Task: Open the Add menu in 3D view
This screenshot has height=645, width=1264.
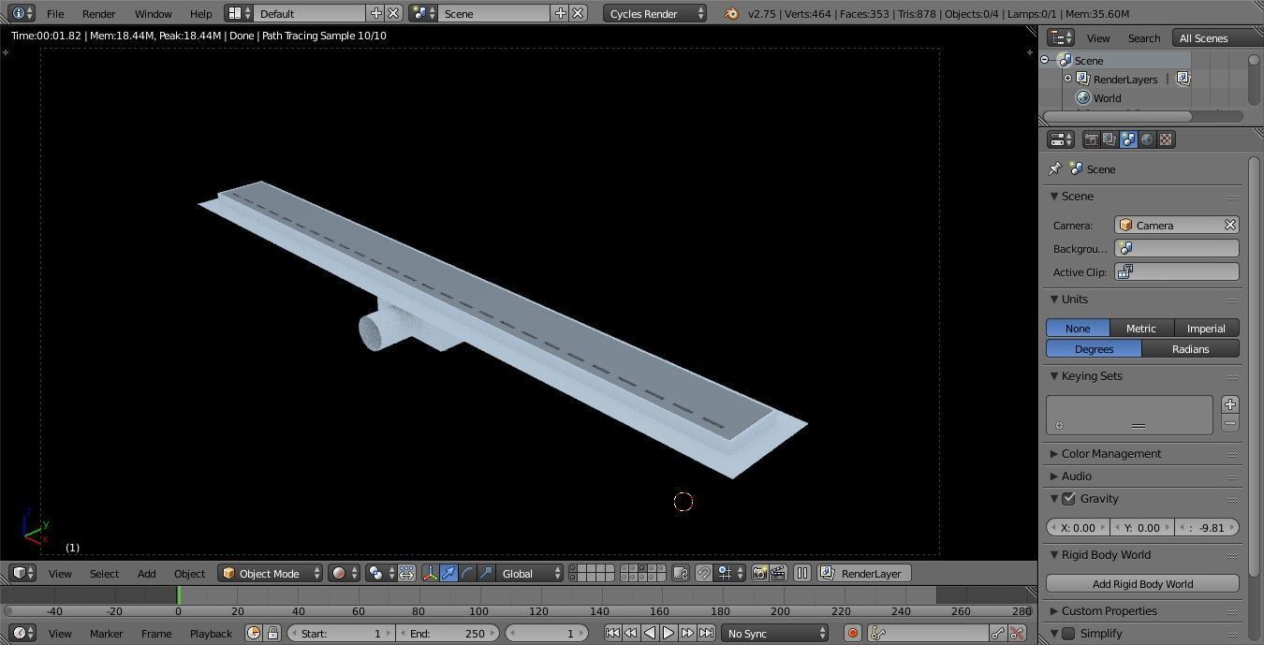Action: point(146,574)
